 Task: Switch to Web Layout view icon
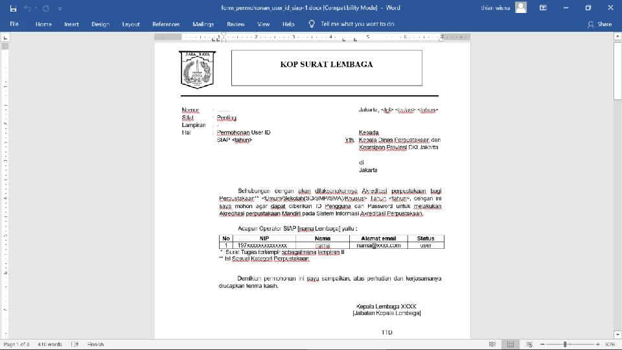pos(529,344)
